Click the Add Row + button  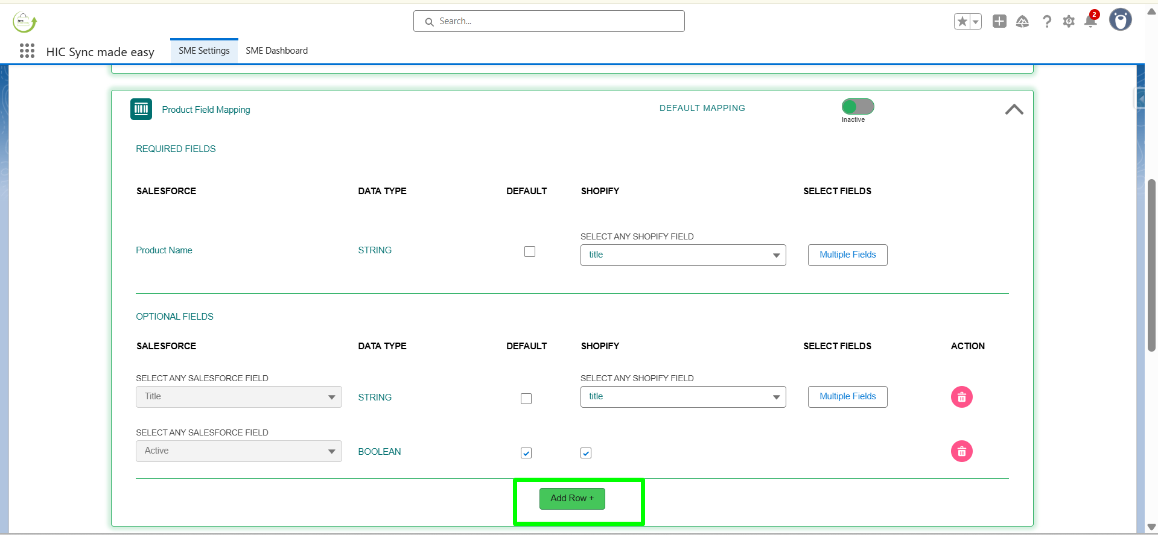(x=572, y=499)
